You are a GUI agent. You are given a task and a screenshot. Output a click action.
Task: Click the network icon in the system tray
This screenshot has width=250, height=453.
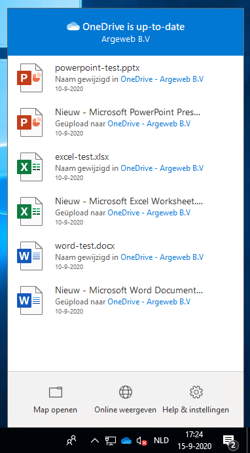click(x=111, y=441)
